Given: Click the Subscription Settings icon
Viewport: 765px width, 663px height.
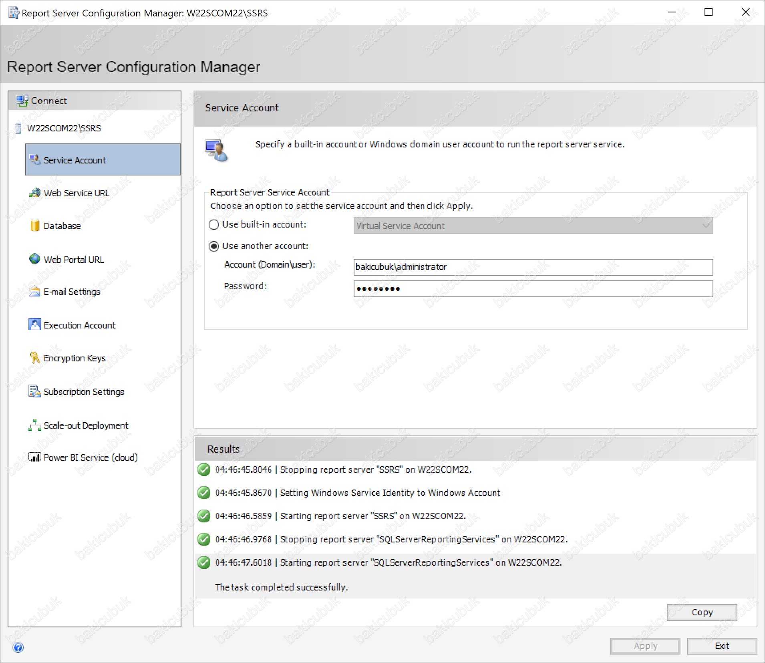Looking at the screenshot, I should 35,391.
